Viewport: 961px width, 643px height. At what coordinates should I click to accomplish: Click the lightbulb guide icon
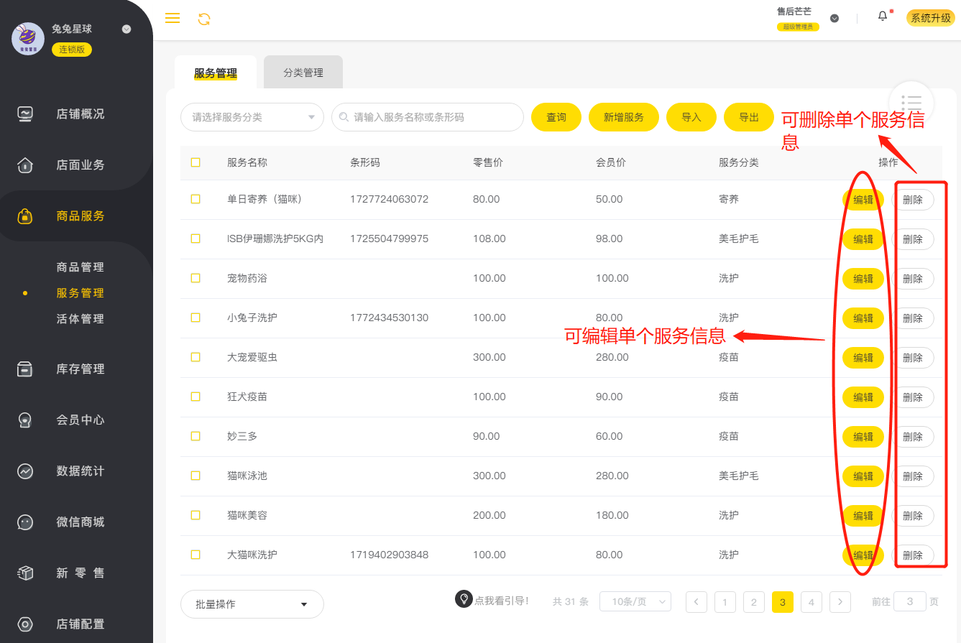[464, 599]
